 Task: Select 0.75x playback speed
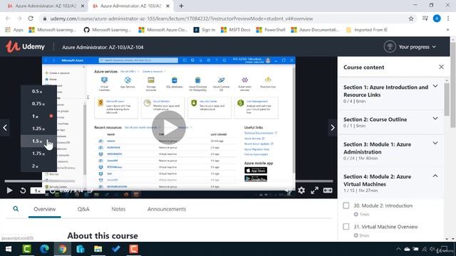(x=38, y=104)
